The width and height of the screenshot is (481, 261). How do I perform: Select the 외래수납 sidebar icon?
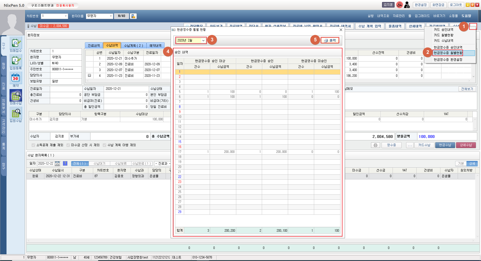click(x=16, y=96)
